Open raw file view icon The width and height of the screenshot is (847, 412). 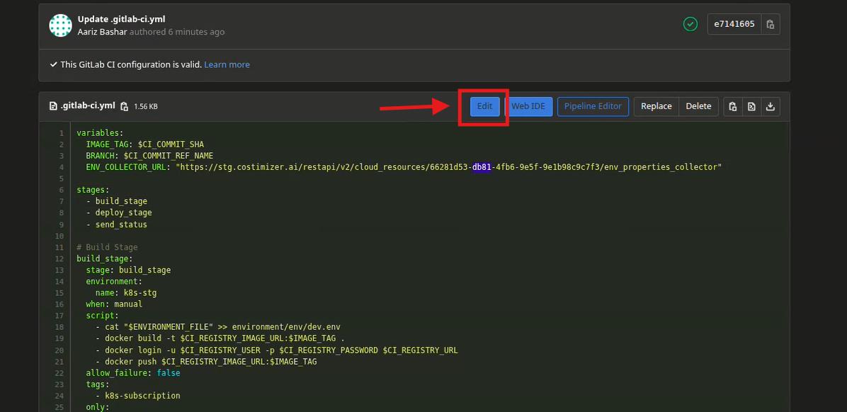point(751,106)
